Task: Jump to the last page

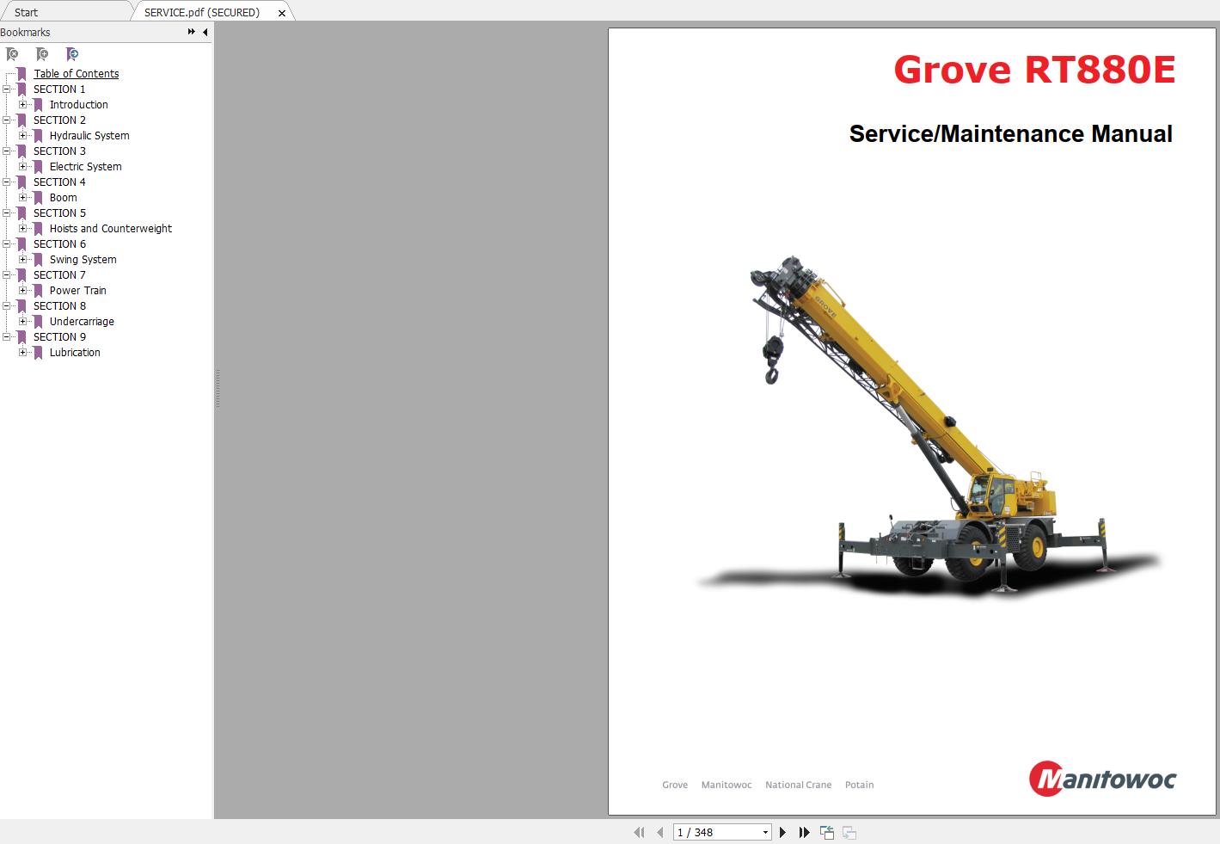Action: pyautogui.click(x=804, y=832)
